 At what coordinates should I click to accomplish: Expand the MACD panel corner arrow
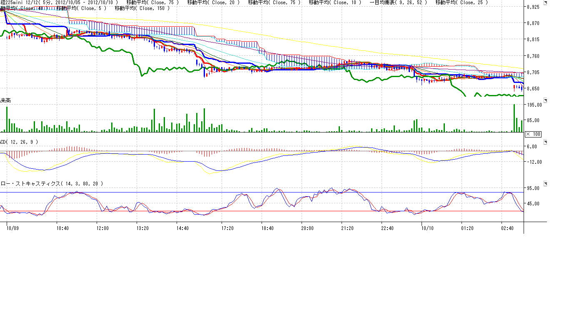546,142
